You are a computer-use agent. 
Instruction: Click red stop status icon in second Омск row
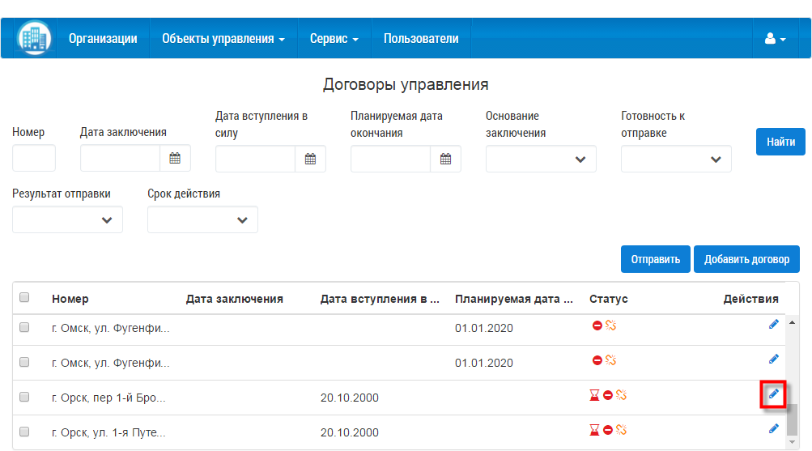pos(597,360)
